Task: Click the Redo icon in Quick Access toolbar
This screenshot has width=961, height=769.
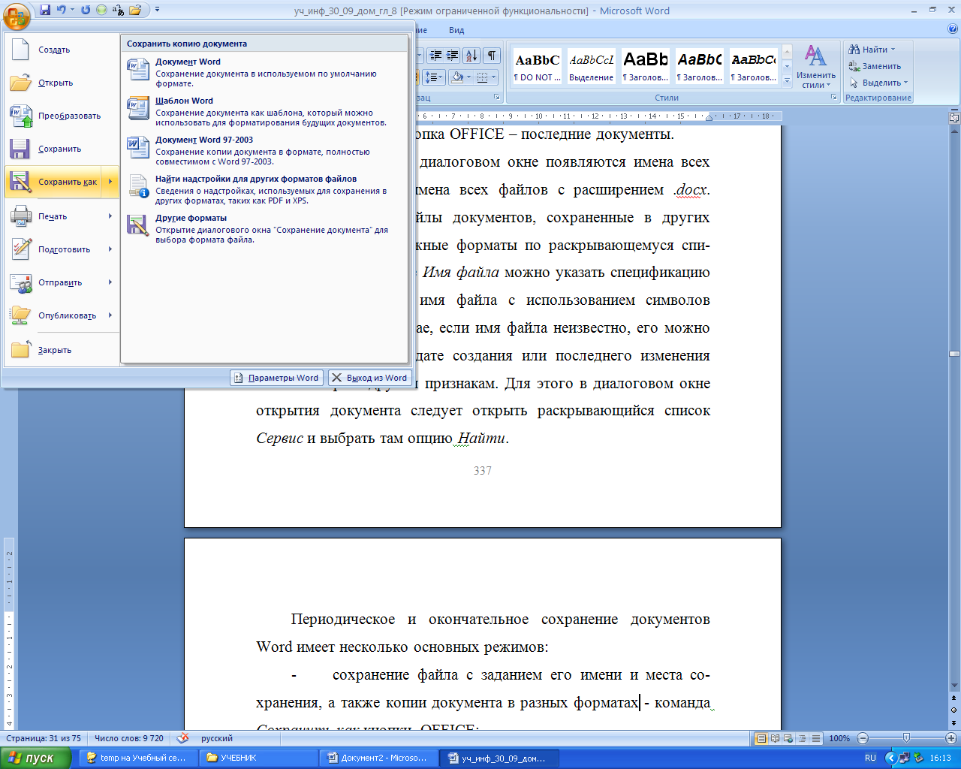Action: pos(85,11)
